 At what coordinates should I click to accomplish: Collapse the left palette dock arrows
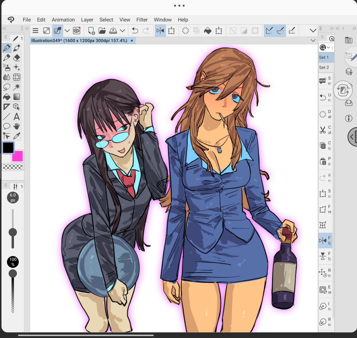tap(4, 28)
